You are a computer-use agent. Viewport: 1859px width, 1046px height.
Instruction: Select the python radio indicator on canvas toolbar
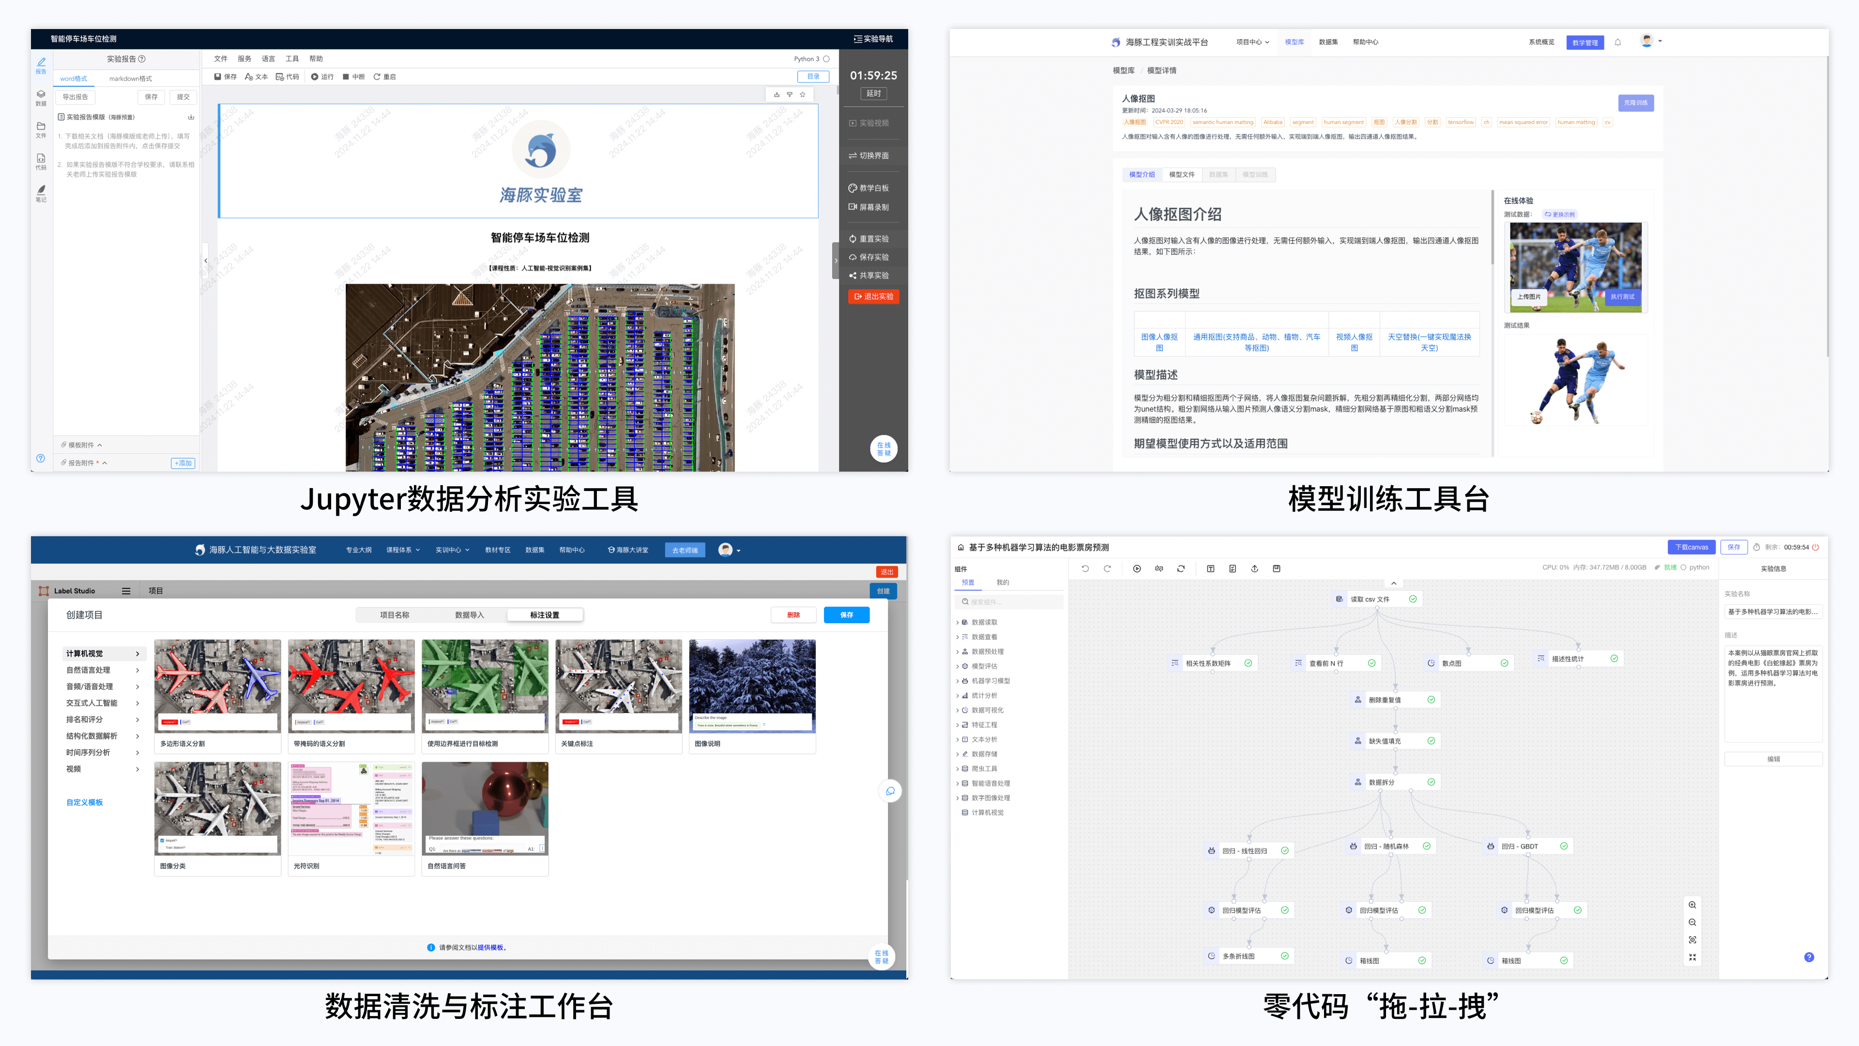1684,568
